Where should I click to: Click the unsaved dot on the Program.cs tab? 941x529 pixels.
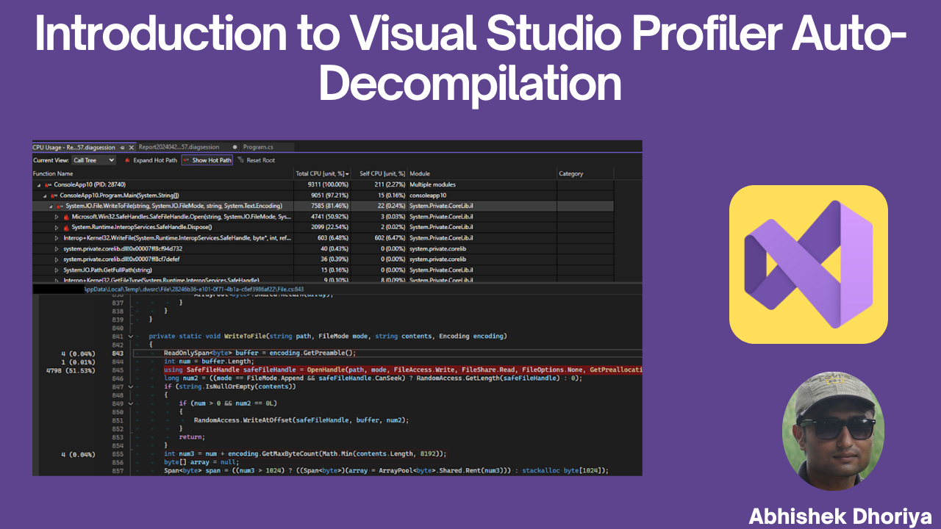pos(235,147)
